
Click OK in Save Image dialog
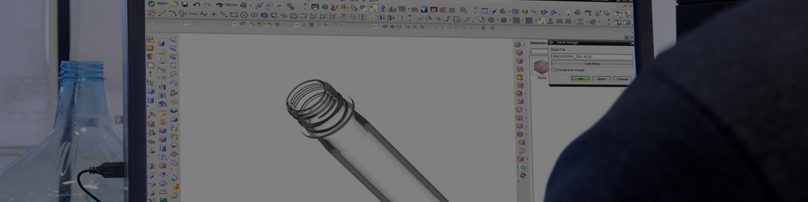[x=580, y=79]
